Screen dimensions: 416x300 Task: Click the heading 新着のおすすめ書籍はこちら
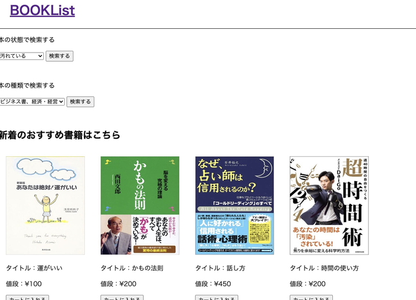(60, 135)
